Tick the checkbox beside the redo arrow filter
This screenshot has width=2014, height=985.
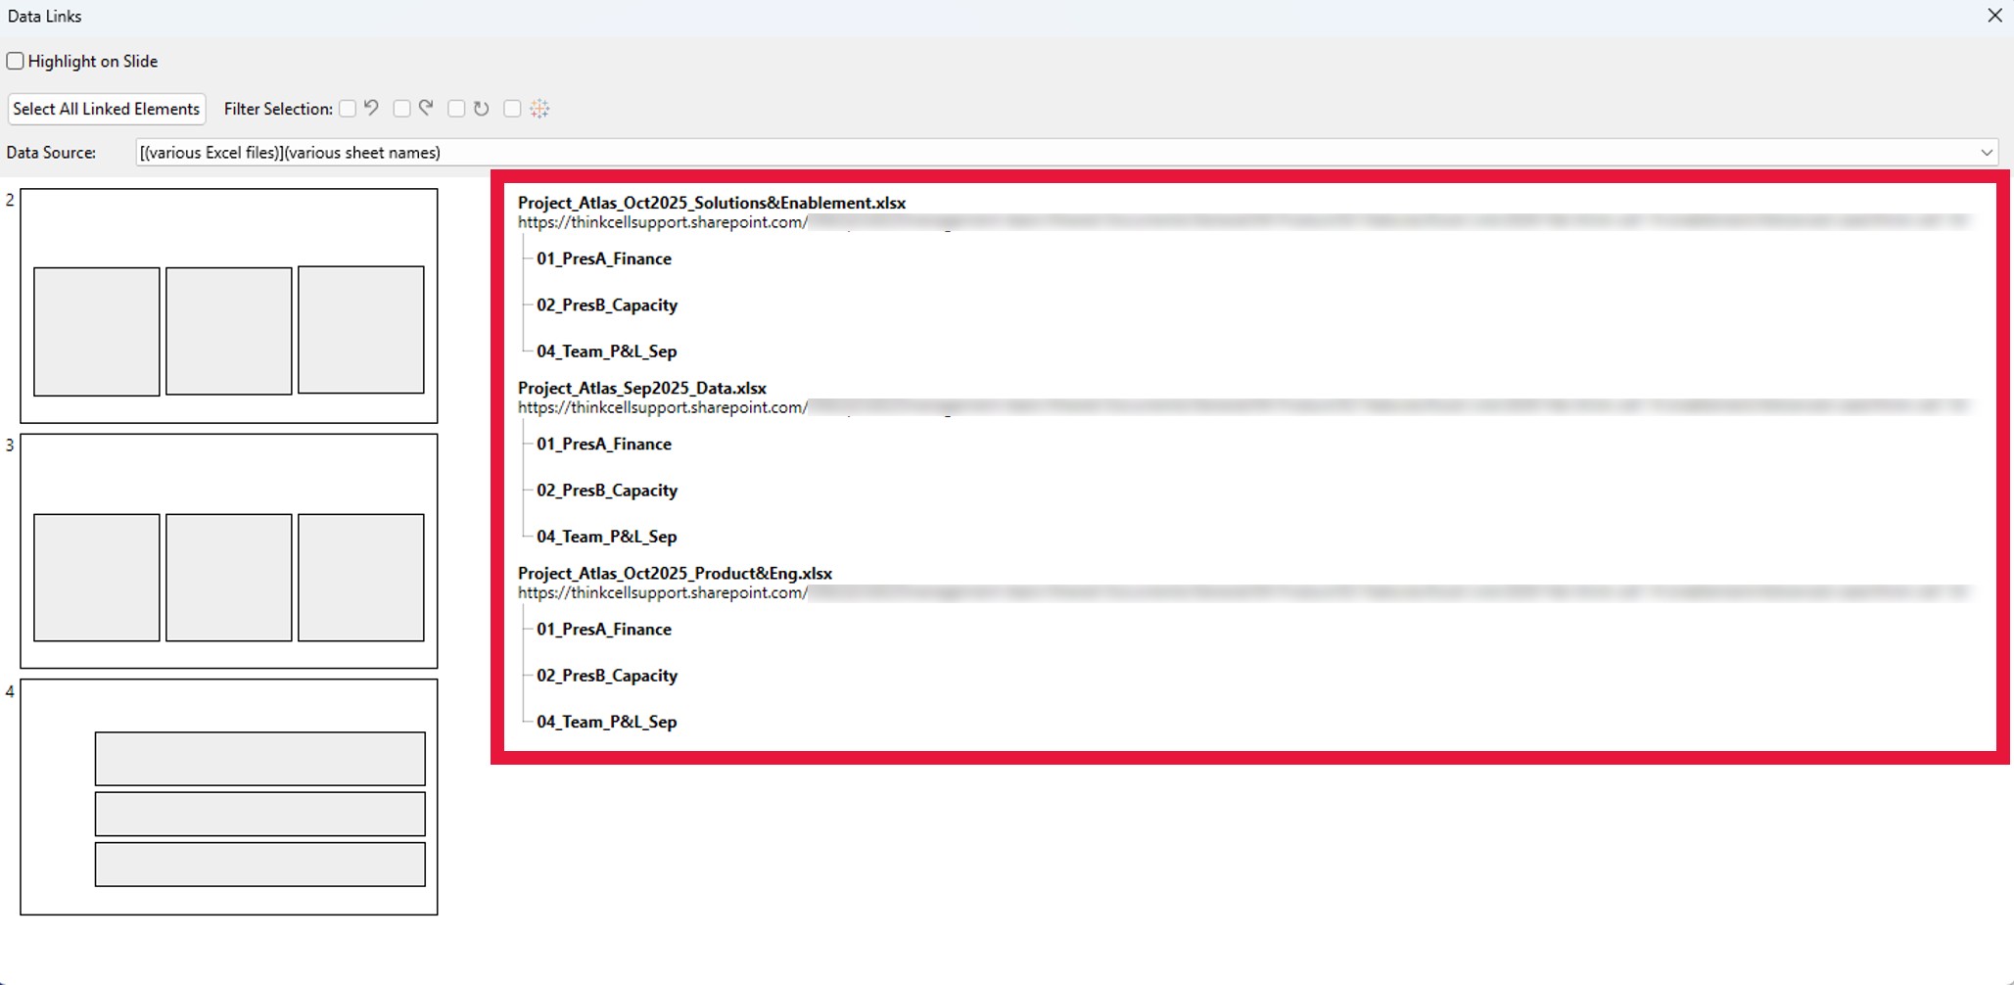coord(401,109)
